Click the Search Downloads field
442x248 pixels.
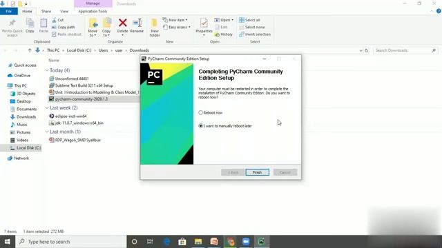coord(405,50)
